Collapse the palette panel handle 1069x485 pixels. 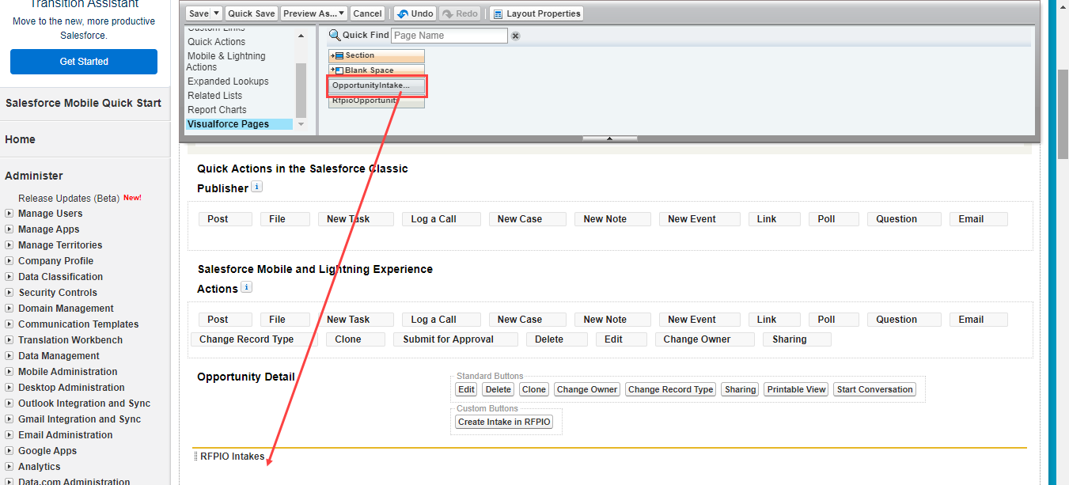tap(609, 138)
